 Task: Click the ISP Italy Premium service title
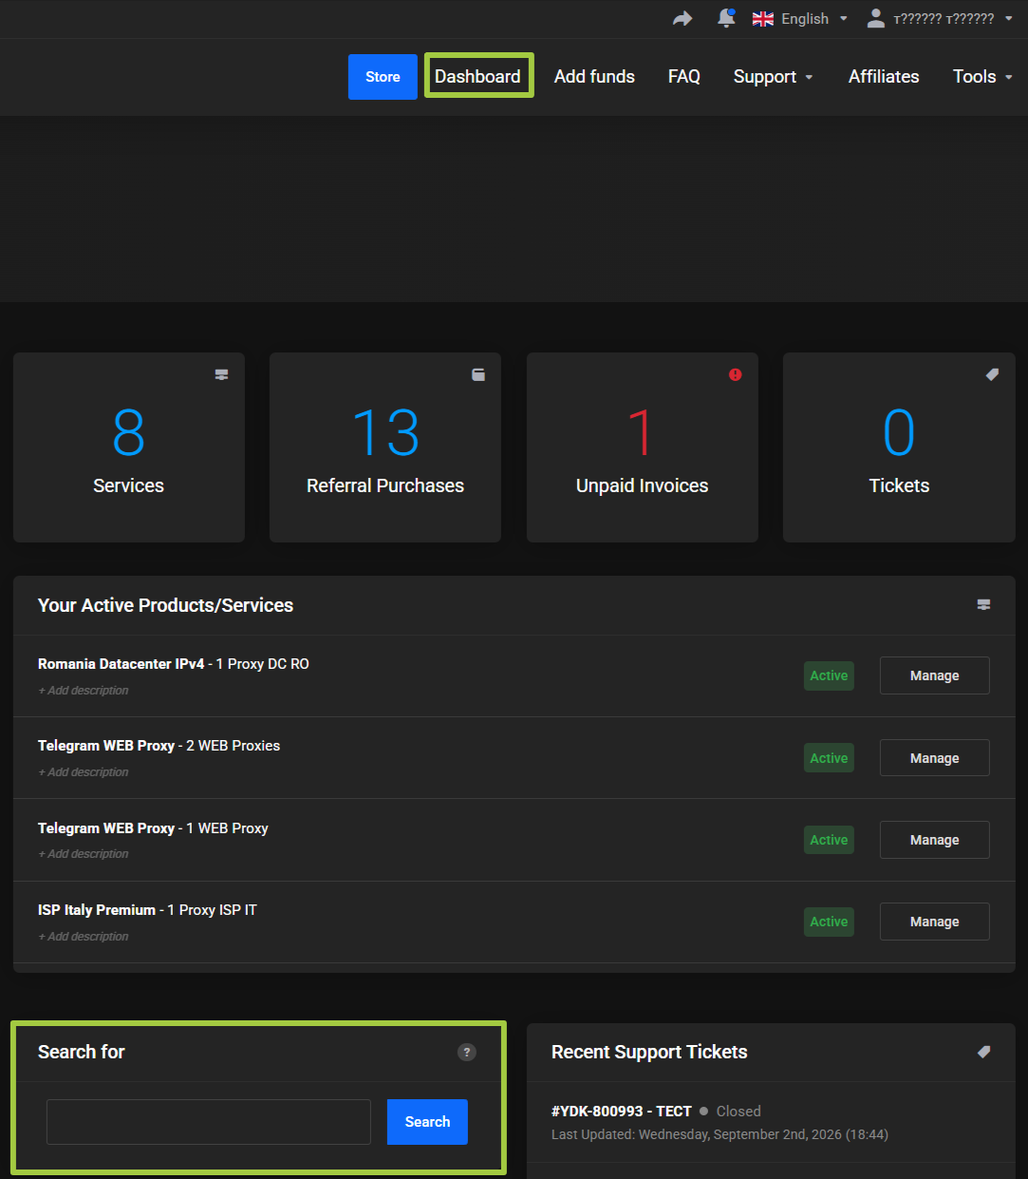click(x=97, y=910)
